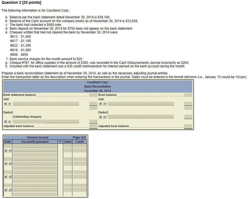Click the Adjusted book balance field

point(188,126)
